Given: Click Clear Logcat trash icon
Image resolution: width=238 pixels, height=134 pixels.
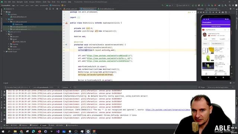Looking at the screenshot, I should click(4, 92).
